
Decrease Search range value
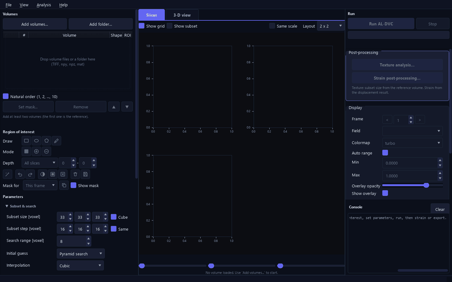tap(89, 244)
